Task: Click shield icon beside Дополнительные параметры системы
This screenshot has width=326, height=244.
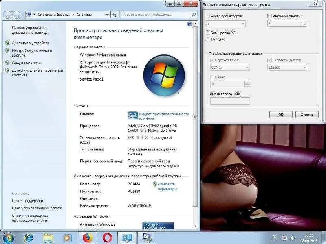Action: pos(7,70)
